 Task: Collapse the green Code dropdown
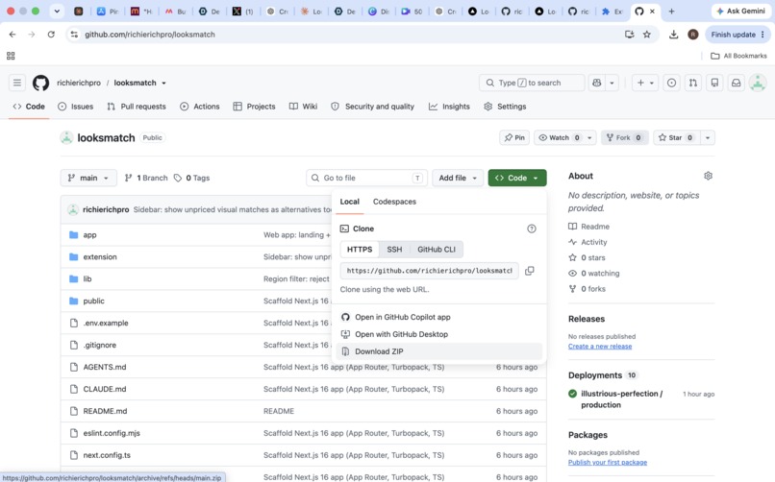coord(517,178)
